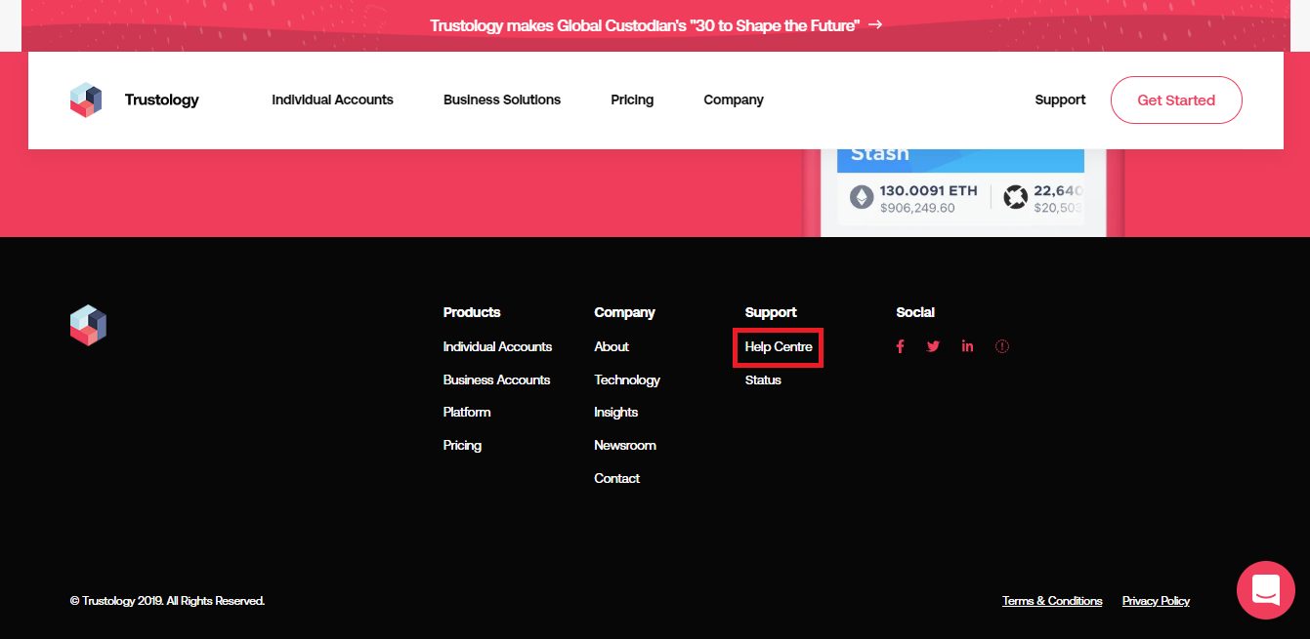This screenshot has width=1310, height=639.
Task: Open the Company header menu
Action: (x=733, y=100)
